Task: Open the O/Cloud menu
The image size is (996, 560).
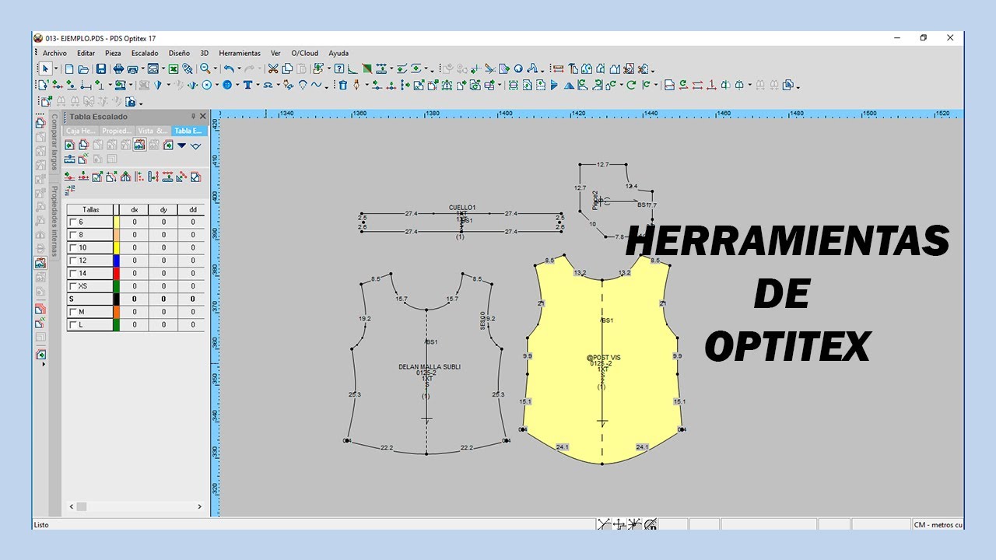Action: click(x=305, y=53)
